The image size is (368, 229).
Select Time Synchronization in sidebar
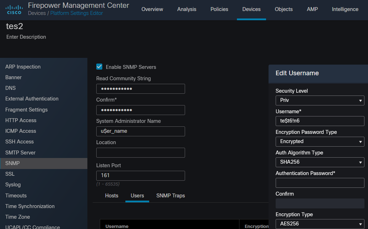[30, 206]
